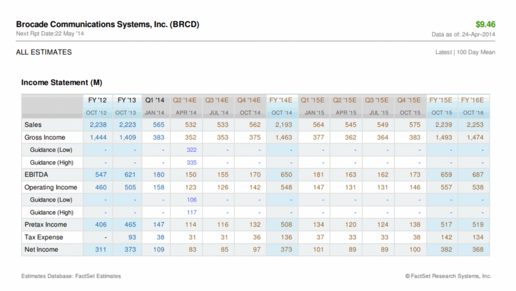Click Operating Income guidance low value 106
516x291 pixels.
coord(192,200)
